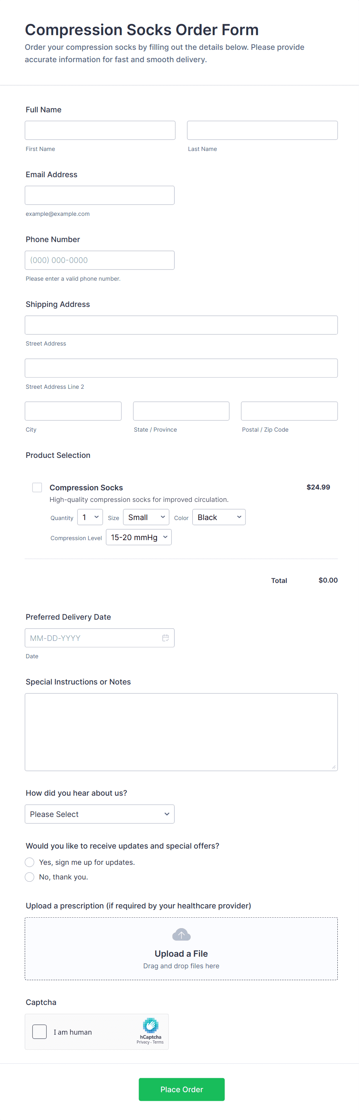Open the hCaptcha Privacy link

pos(142,1042)
